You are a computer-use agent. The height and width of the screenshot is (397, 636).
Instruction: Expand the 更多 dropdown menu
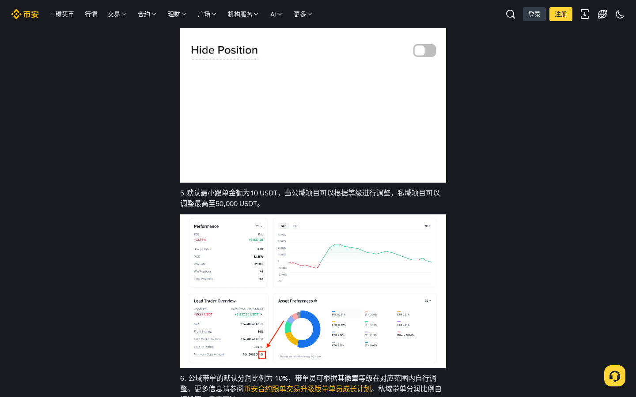pos(303,14)
